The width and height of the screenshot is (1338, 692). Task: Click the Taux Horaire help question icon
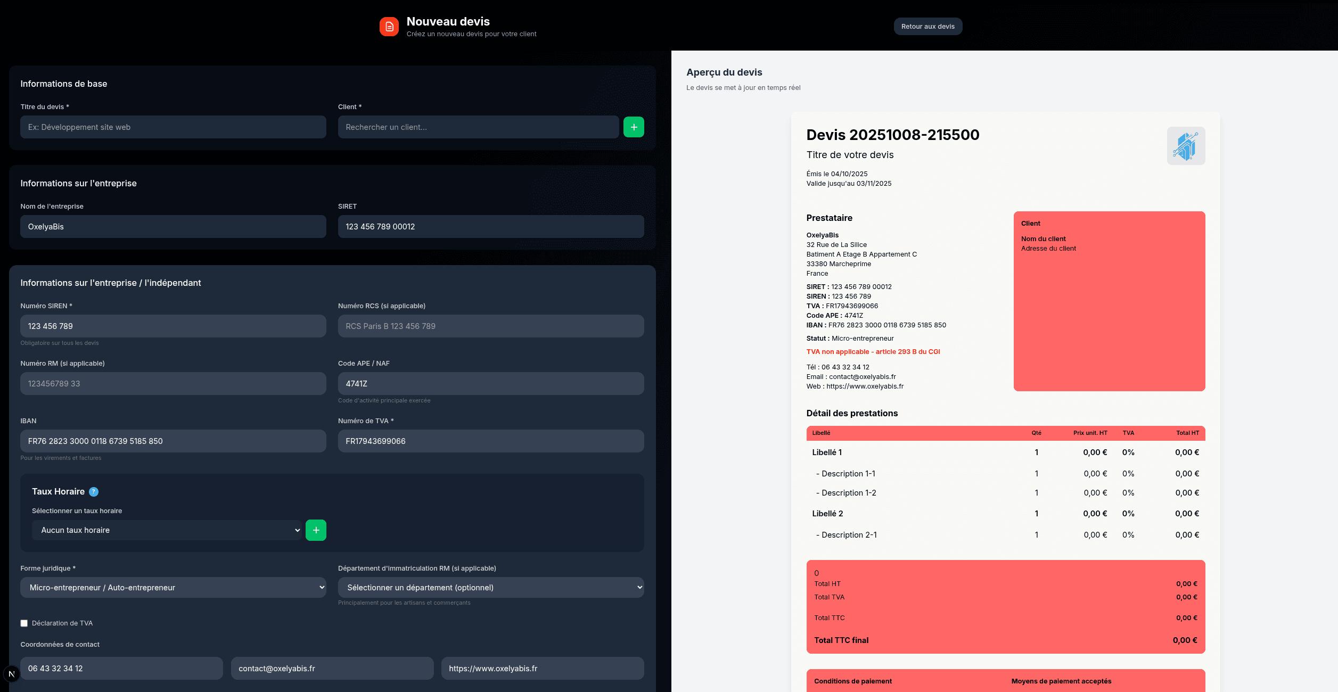94,492
